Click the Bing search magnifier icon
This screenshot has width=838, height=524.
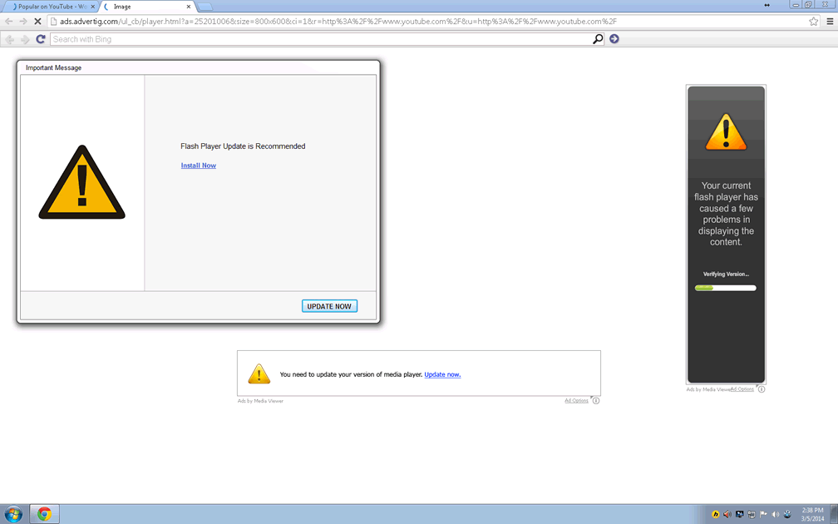tap(597, 39)
